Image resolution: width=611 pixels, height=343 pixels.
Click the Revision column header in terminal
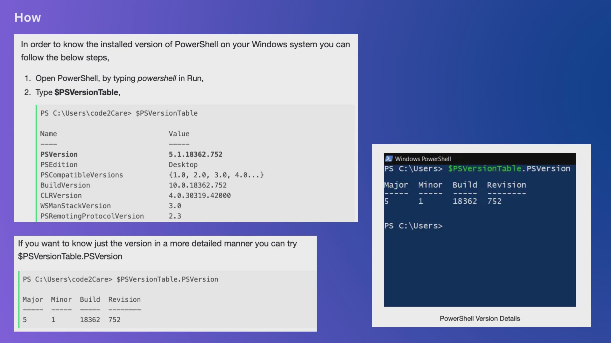tap(506, 185)
